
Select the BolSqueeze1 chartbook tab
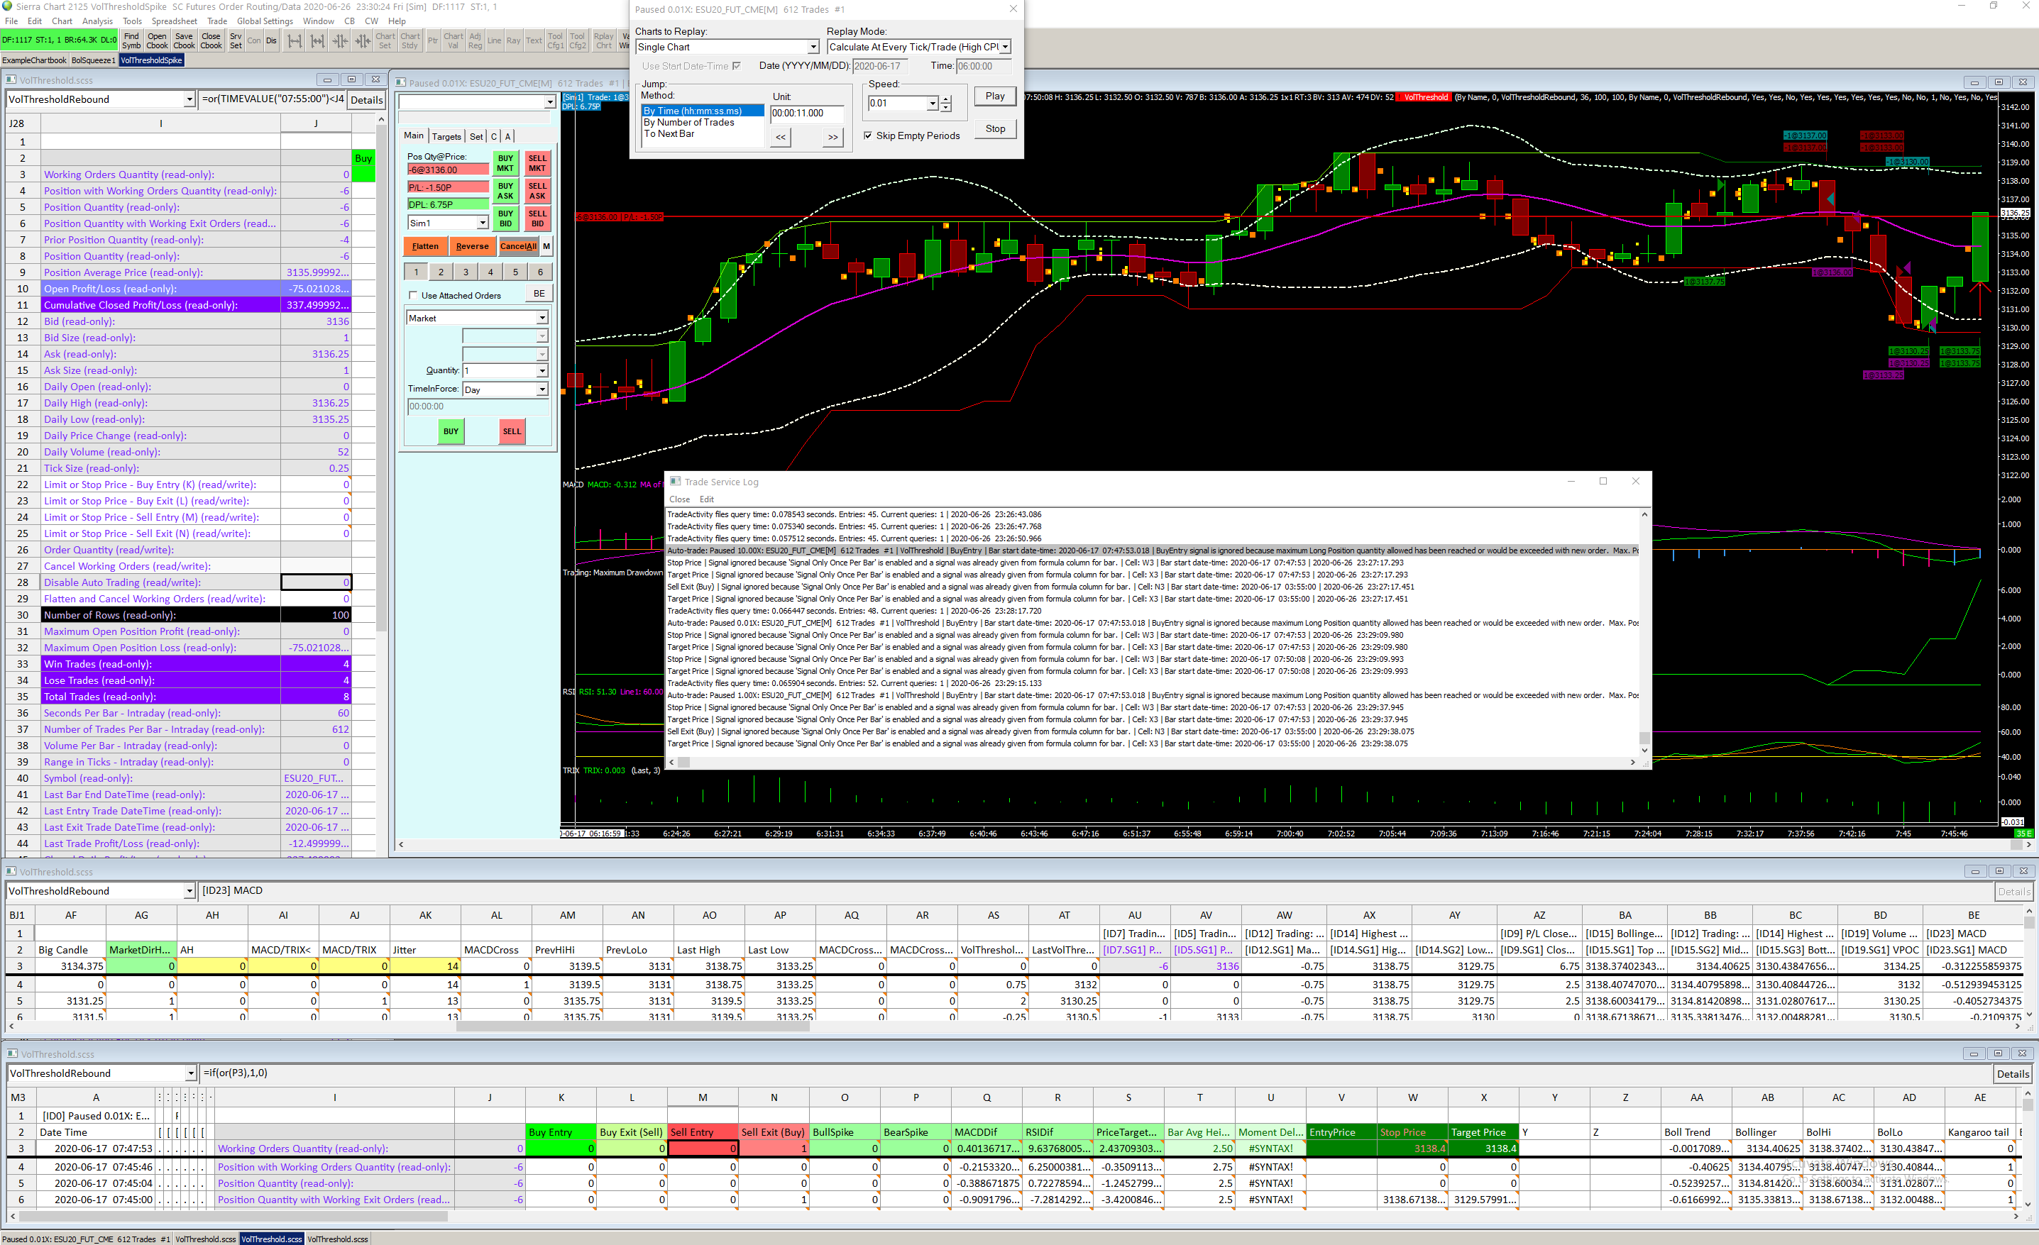(93, 60)
